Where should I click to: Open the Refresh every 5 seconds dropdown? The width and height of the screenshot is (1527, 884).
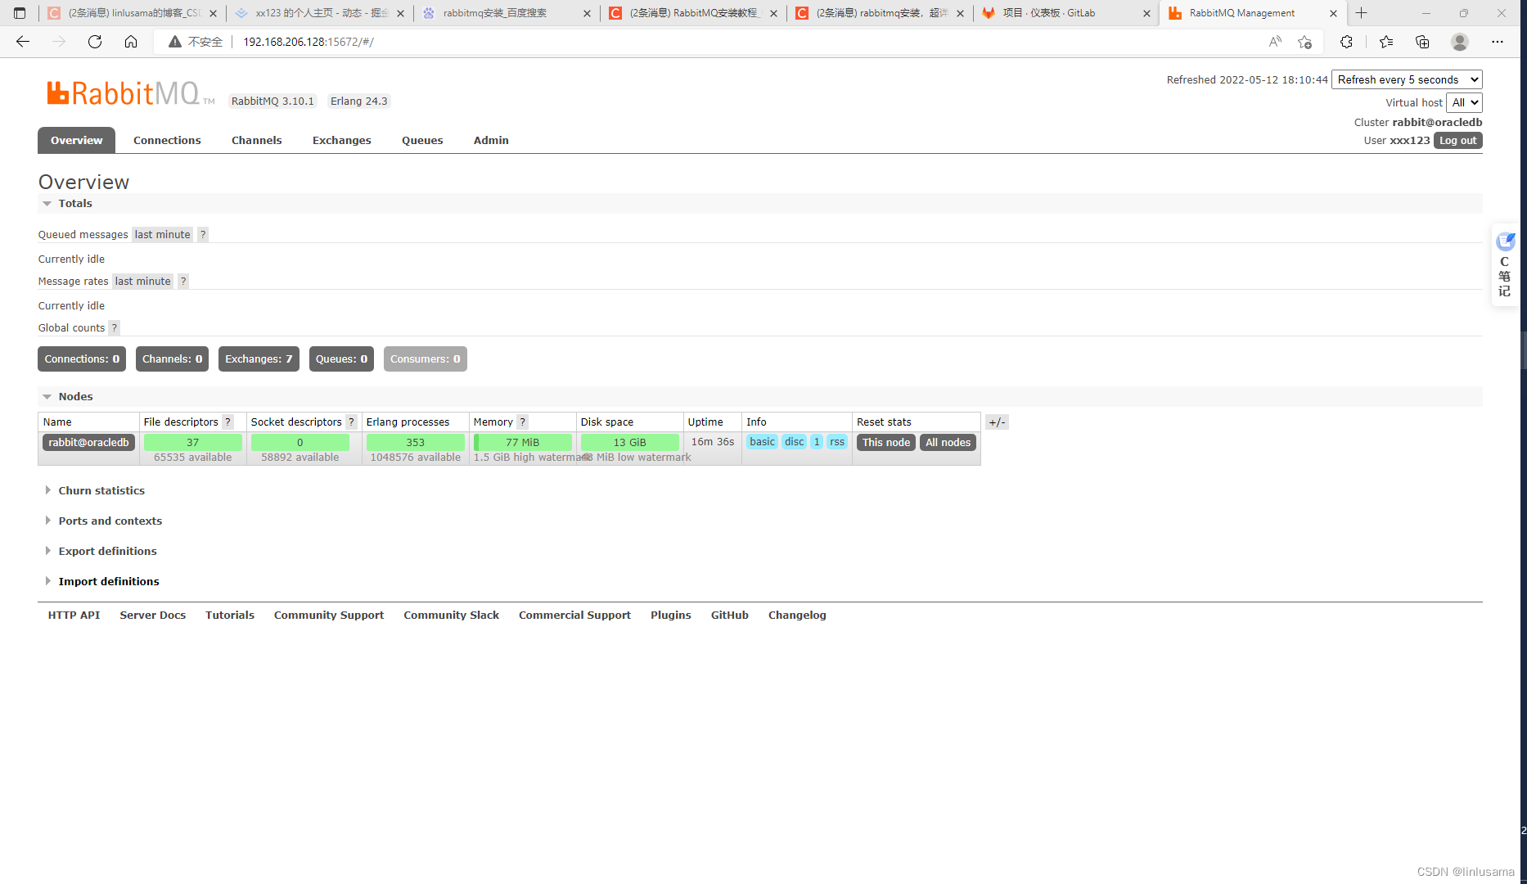(x=1407, y=79)
